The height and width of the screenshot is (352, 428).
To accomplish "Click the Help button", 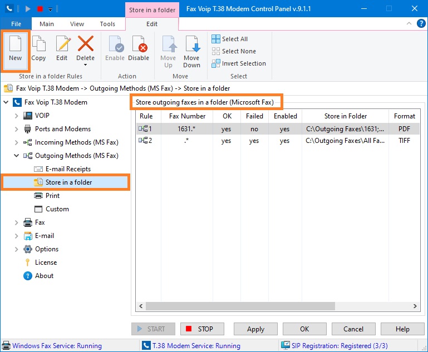I will (402, 329).
